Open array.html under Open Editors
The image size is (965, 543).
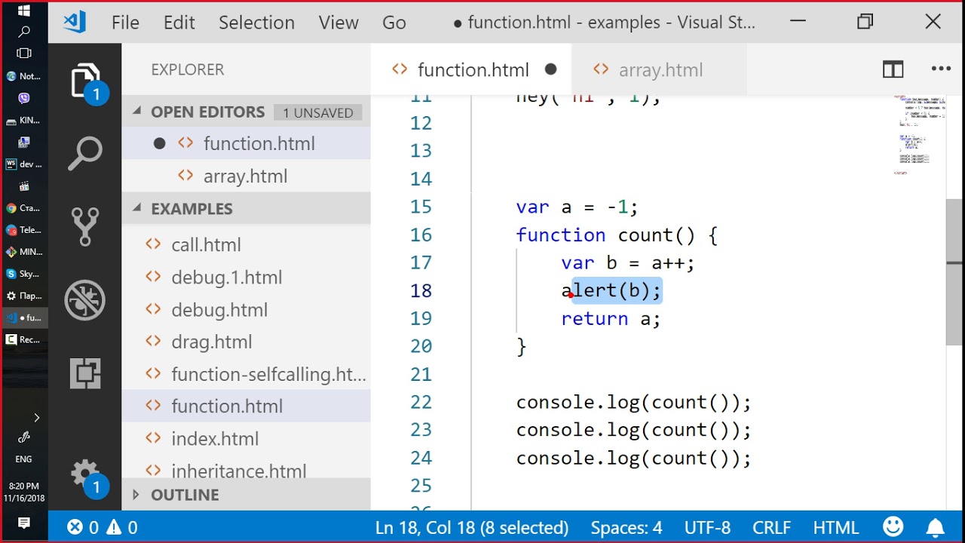tap(246, 176)
